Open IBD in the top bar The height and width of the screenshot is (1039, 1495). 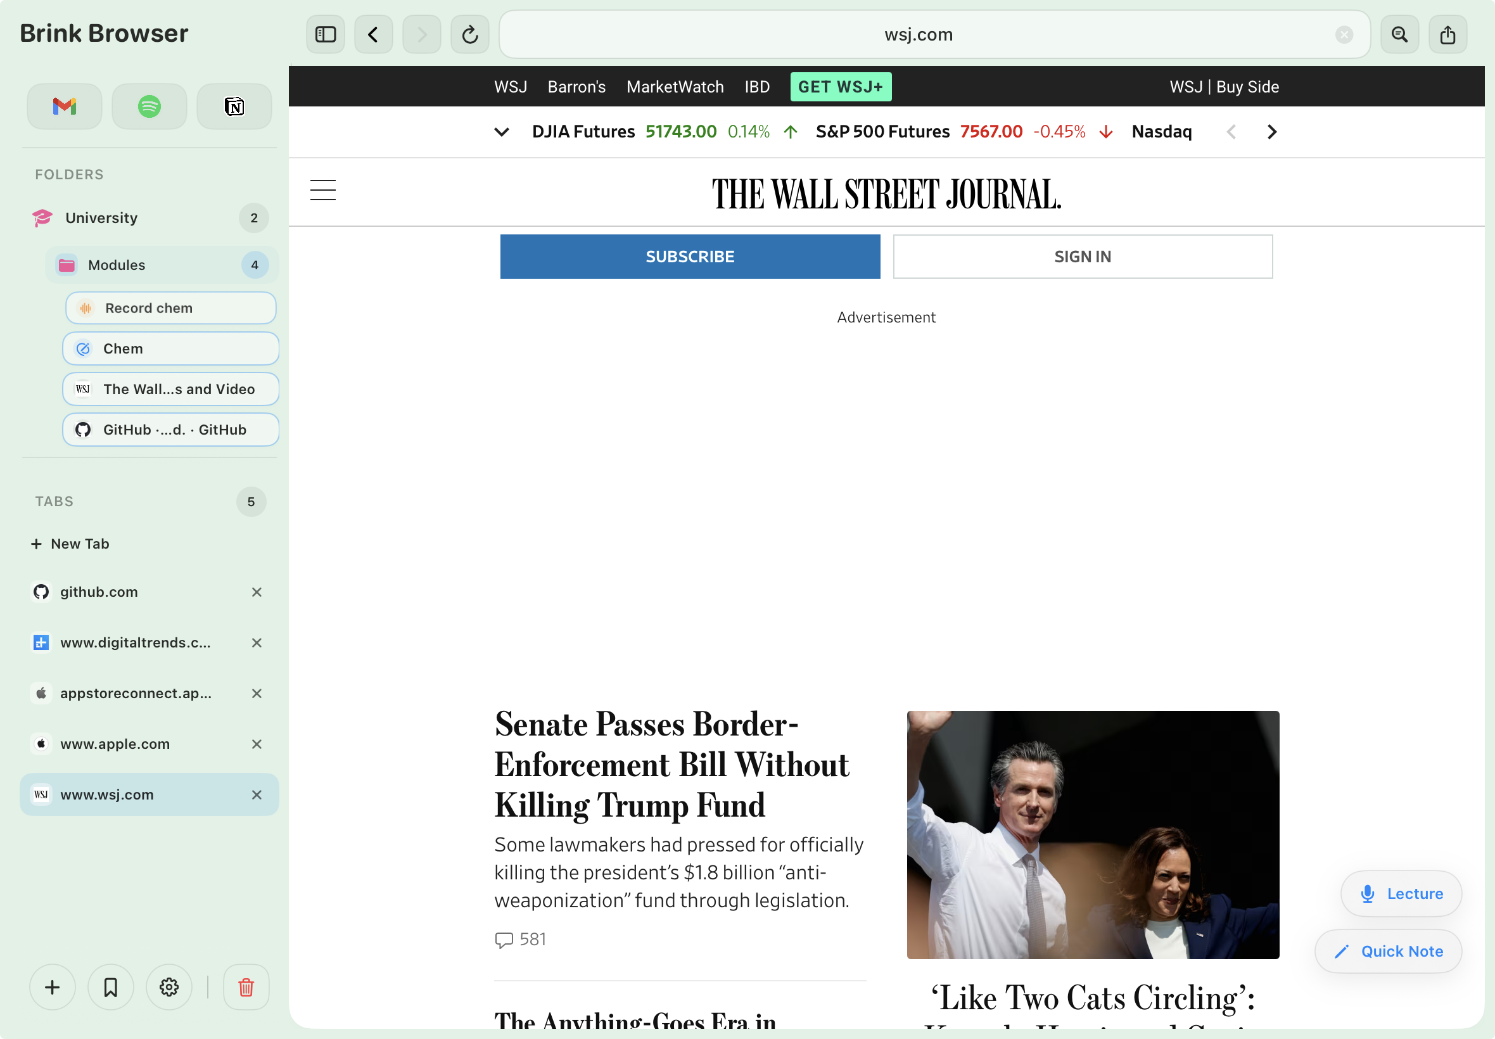pos(757,87)
